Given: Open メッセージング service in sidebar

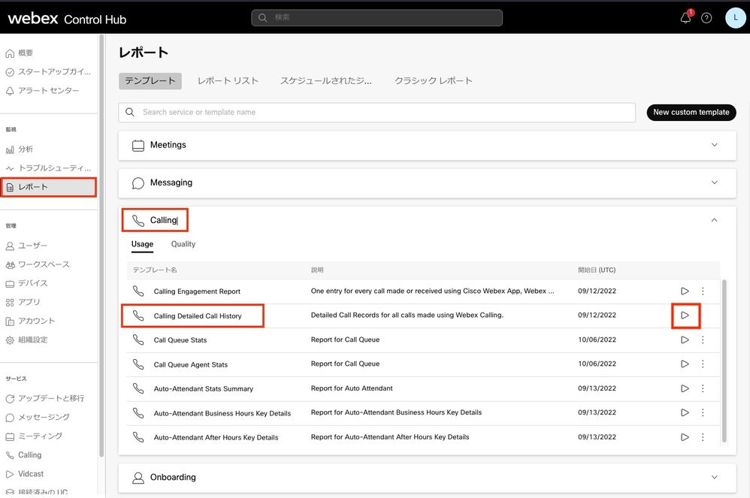Looking at the screenshot, I should tap(38, 417).
